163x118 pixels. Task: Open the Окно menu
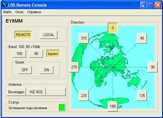[19, 12]
